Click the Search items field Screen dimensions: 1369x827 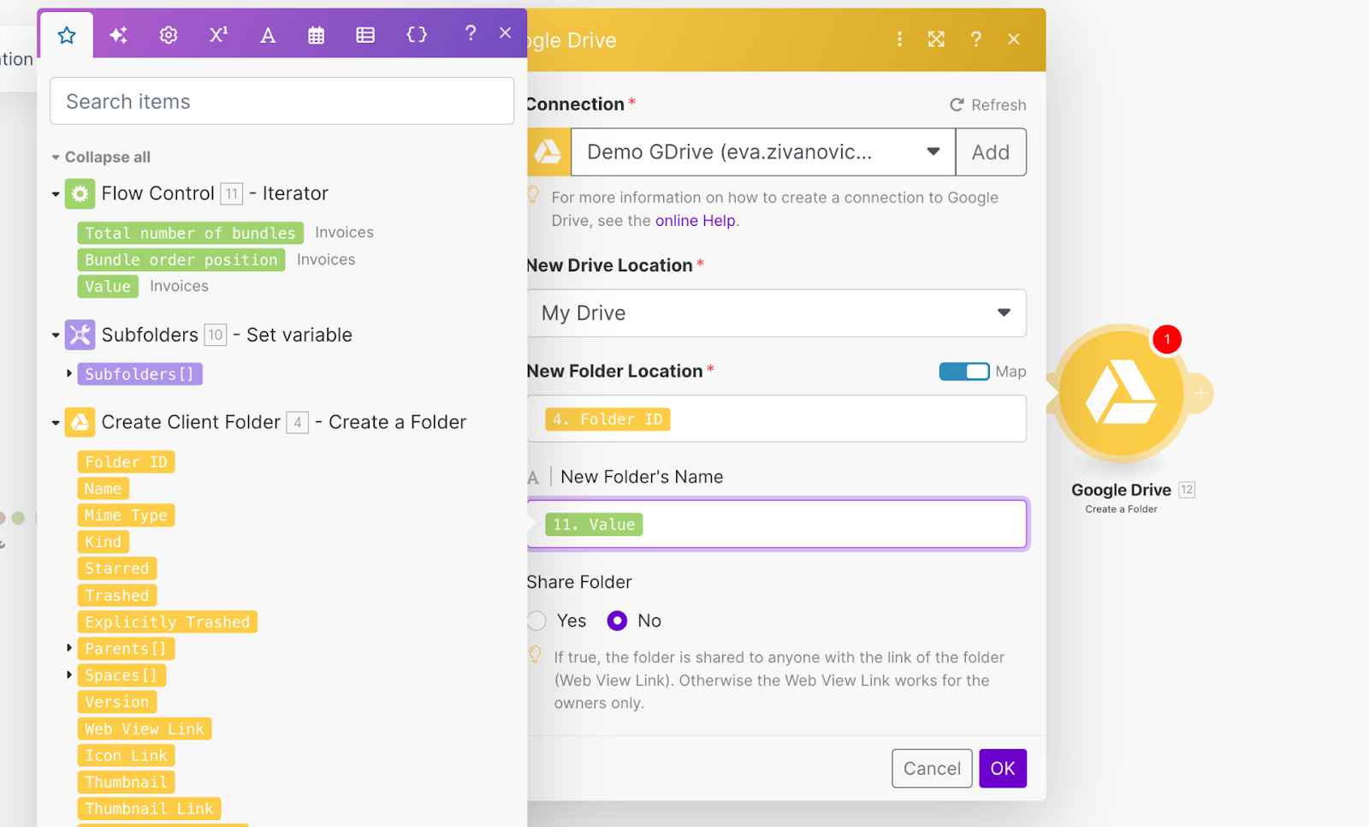click(x=282, y=101)
